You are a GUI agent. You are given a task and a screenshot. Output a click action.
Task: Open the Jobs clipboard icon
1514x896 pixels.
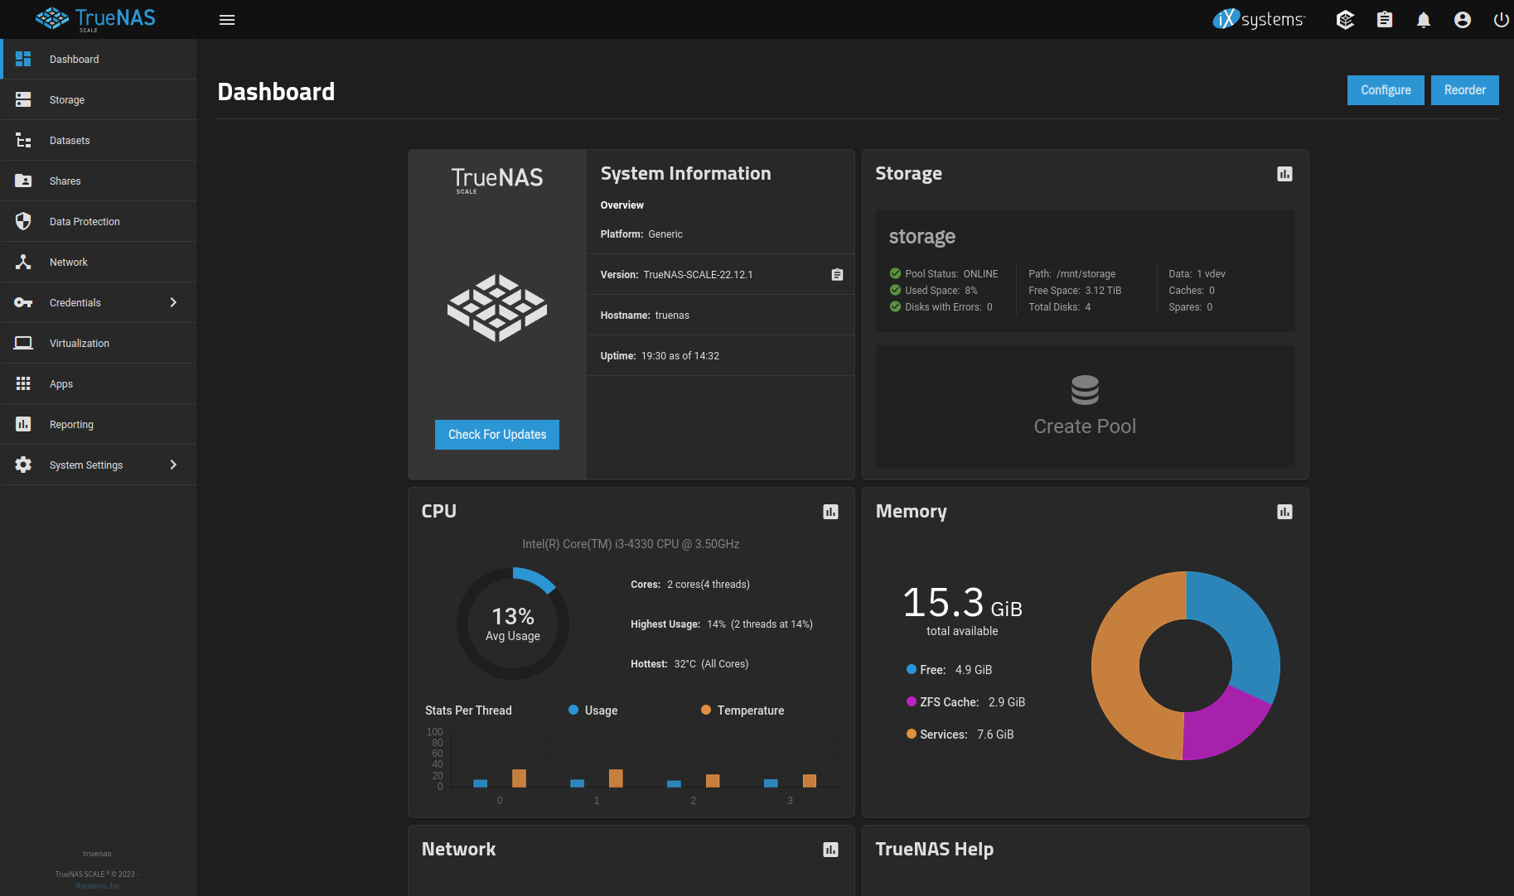(x=1385, y=20)
